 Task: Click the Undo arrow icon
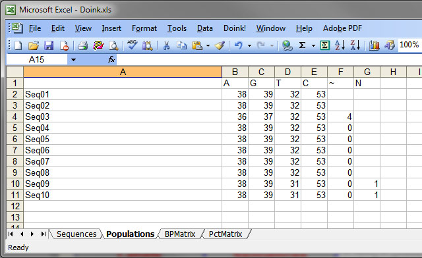tap(239, 45)
